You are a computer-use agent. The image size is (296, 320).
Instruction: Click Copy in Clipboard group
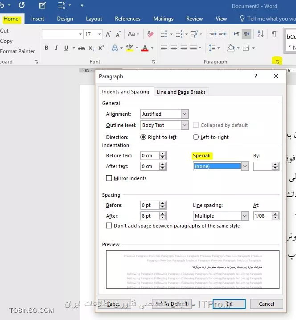coord(6,41)
